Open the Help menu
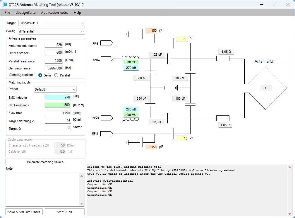 click(x=77, y=13)
